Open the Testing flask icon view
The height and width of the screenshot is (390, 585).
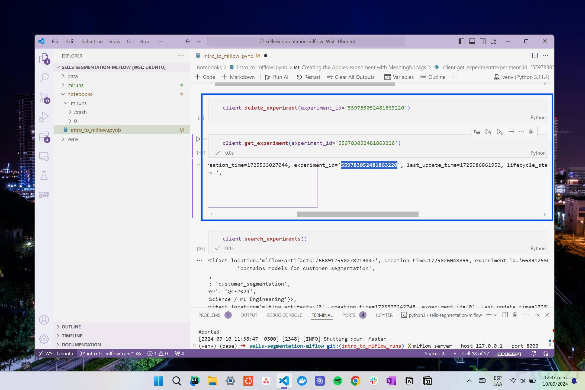click(44, 175)
